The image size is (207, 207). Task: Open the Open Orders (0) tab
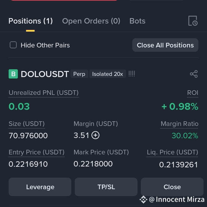pos(91,21)
